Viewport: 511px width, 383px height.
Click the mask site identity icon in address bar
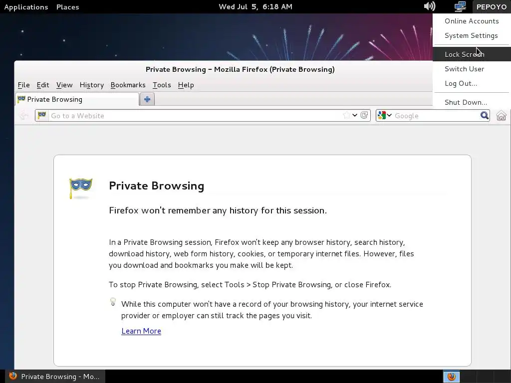pyautogui.click(x=42, y=115)
